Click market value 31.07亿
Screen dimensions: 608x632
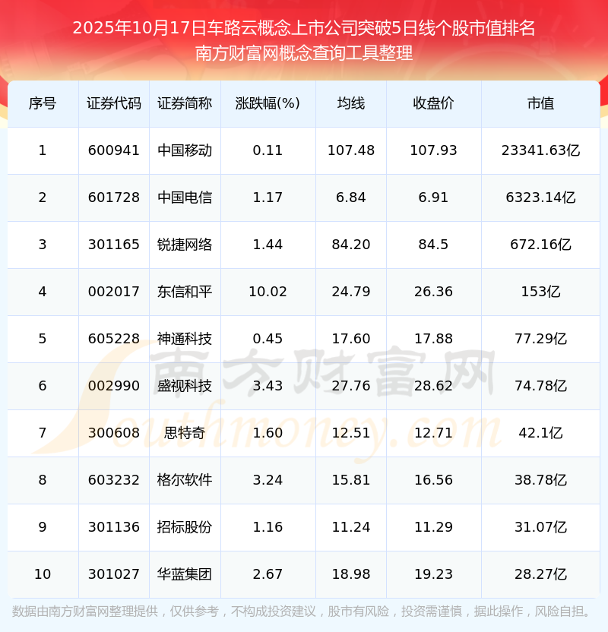540,528
